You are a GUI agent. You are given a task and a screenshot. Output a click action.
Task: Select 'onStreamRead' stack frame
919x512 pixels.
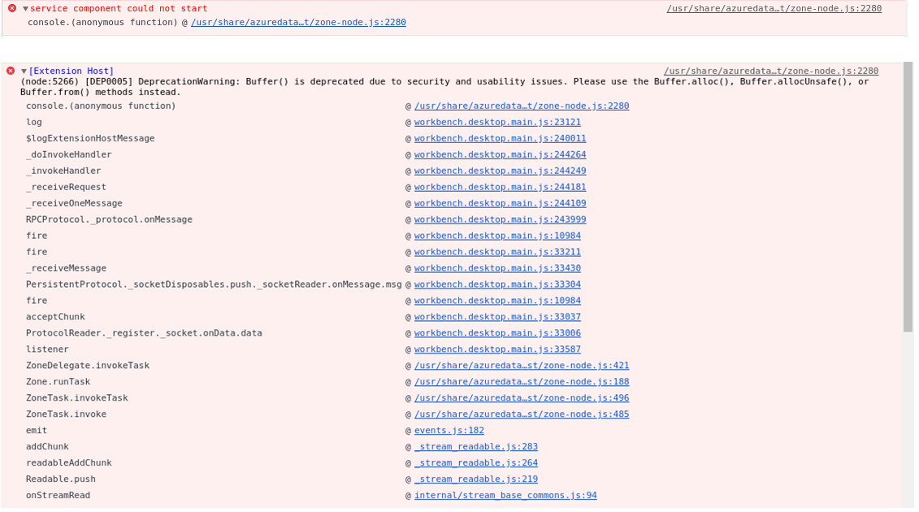click(58, 496)
